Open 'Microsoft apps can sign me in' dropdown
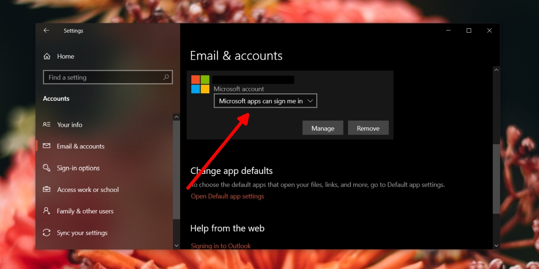 tap(265, 101)
